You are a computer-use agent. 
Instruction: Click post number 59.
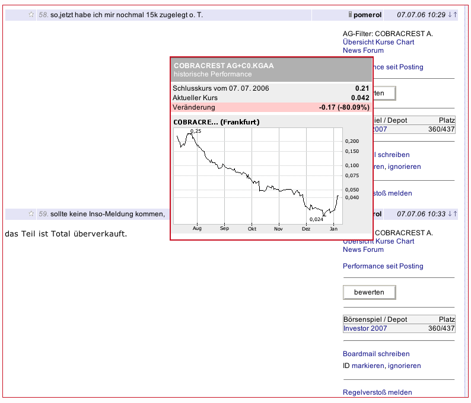point(43,214)
